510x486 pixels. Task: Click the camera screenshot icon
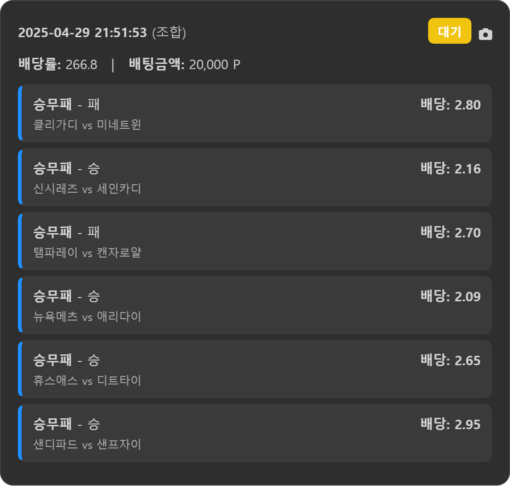coord(485,34)
